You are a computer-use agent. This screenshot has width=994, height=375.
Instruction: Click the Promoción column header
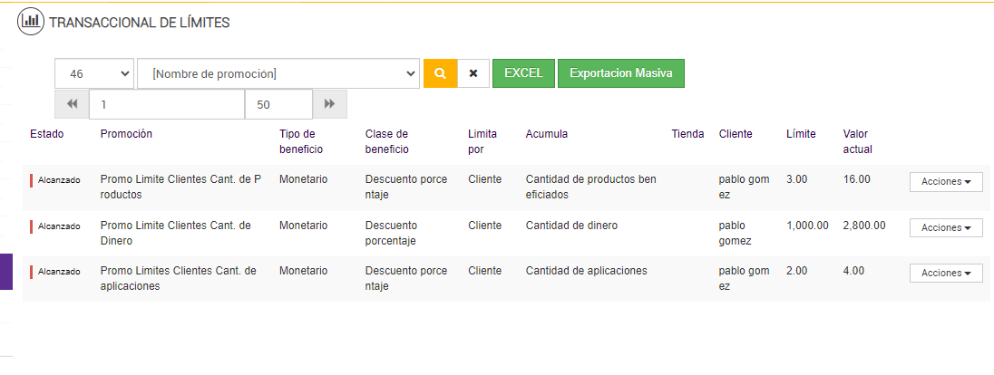[126, 134]
